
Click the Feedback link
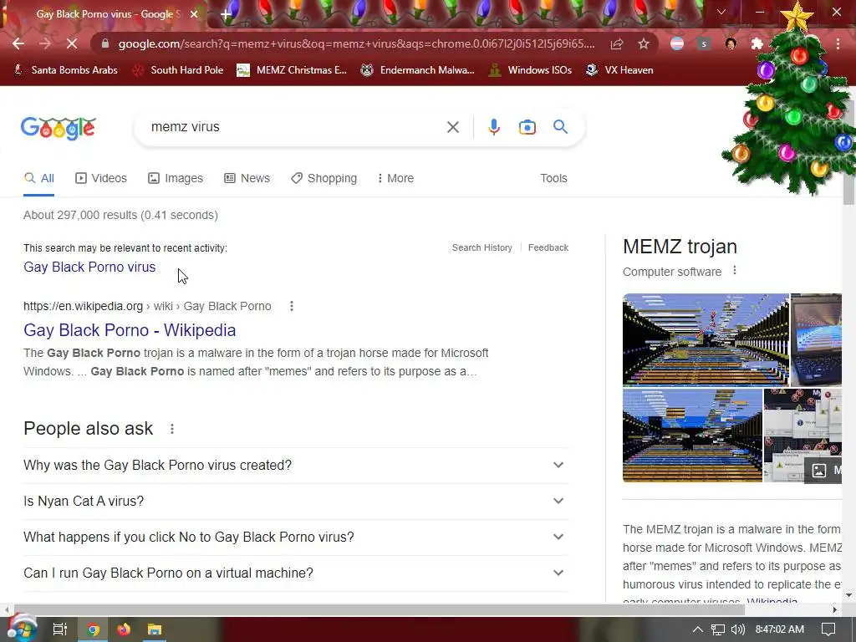point(548,247)
